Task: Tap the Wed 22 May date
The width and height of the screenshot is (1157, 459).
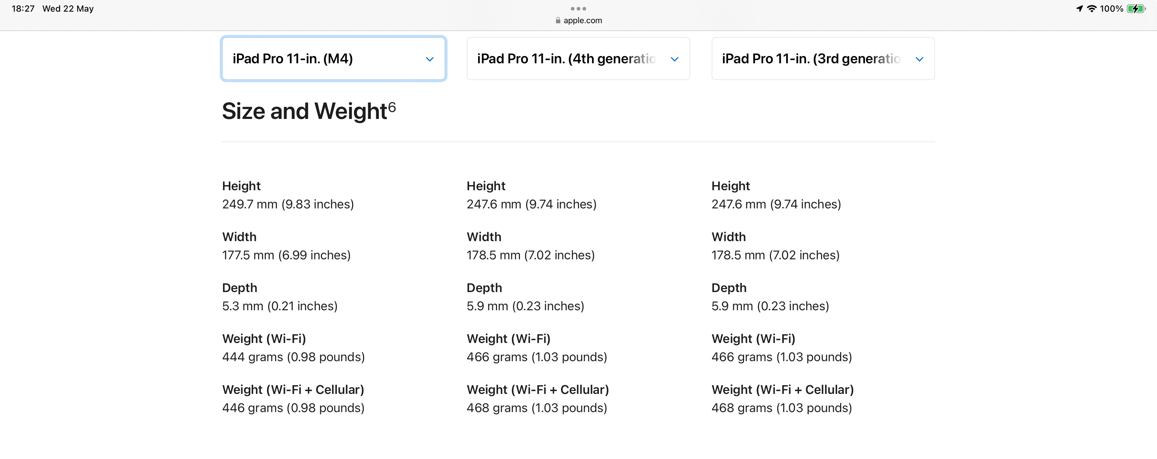Action: coord(68,8)
